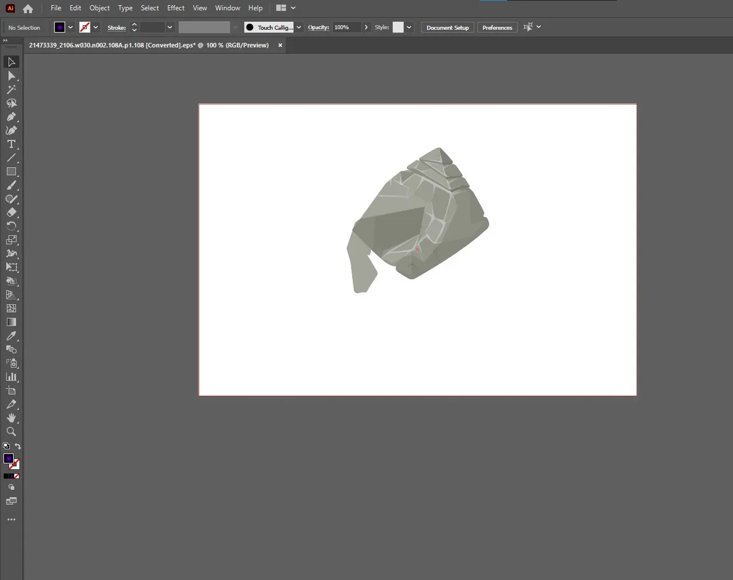Open the Object menu
The image size is (733, 580).
pyautogui.click(x=100, y=8)
